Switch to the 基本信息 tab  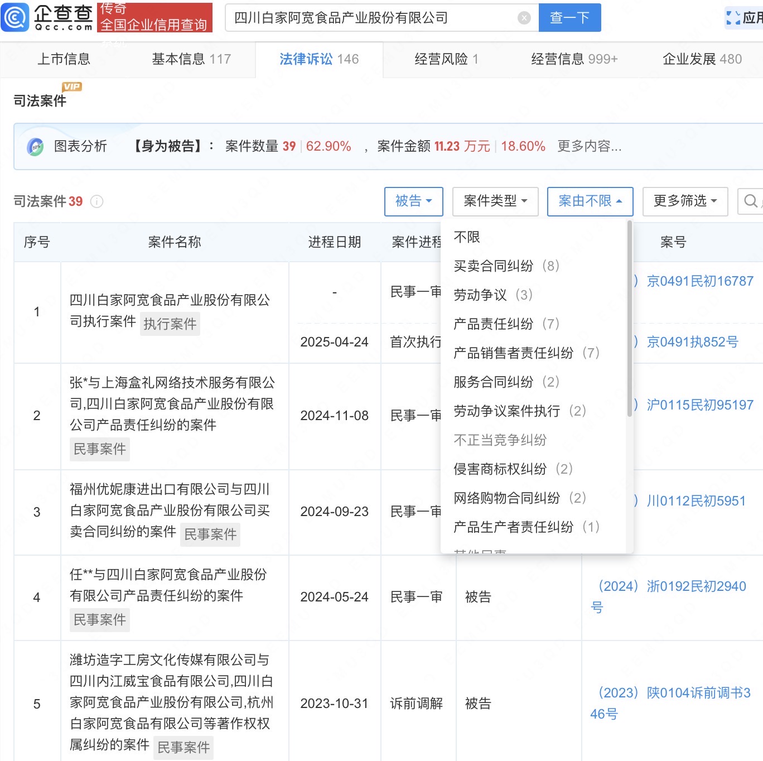pos(191,59)
